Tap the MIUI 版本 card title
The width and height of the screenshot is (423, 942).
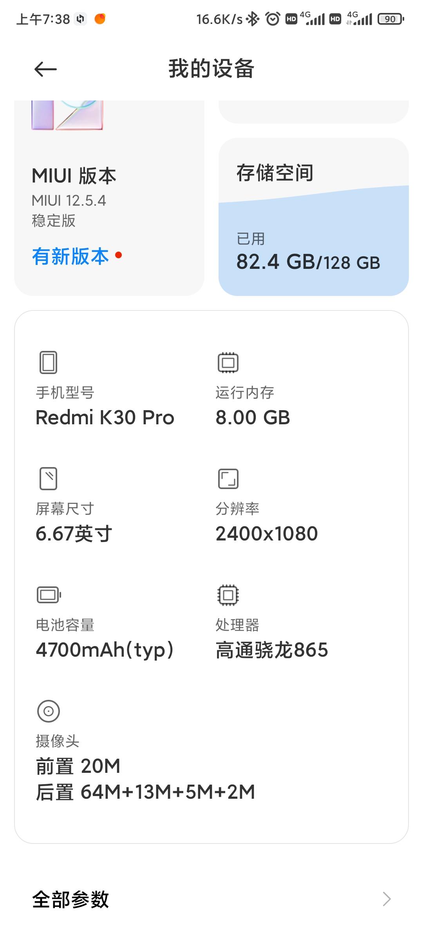click(74, 175)
